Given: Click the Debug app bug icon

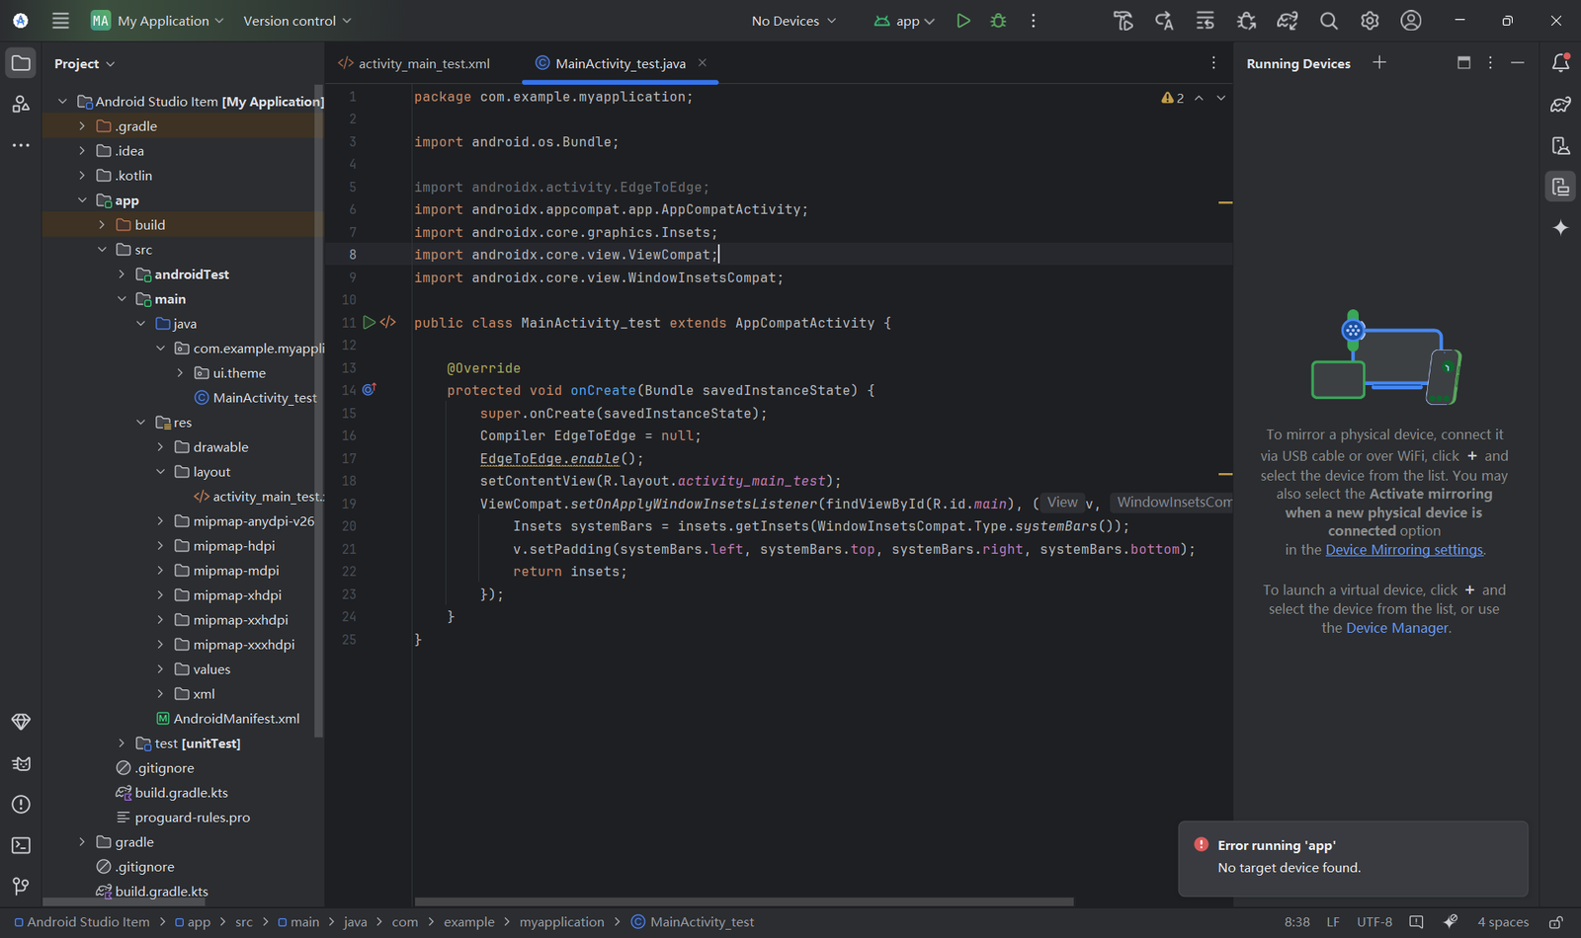Looking at the screenshot, I should 998,21.
